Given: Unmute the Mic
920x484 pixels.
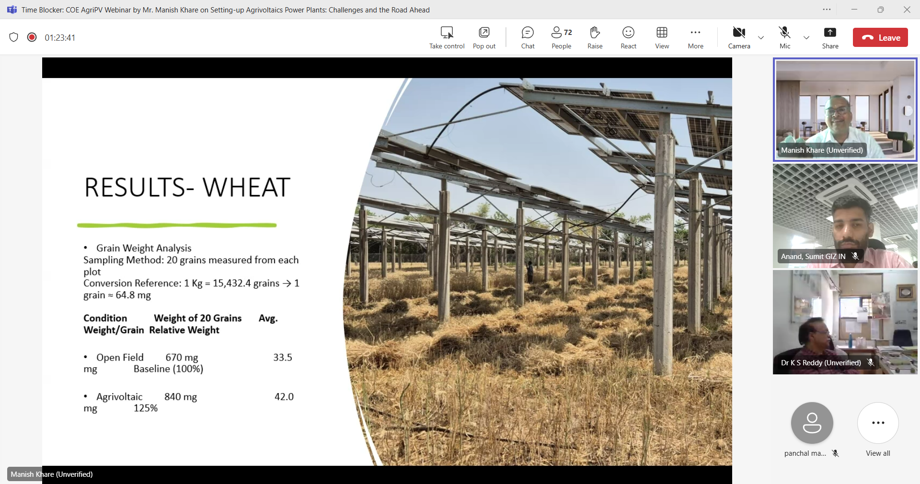Looking at the screenshot, I should (x=784, y=37).
